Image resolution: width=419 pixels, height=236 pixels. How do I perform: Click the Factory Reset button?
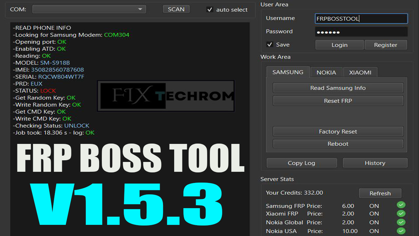coord(338,131)
